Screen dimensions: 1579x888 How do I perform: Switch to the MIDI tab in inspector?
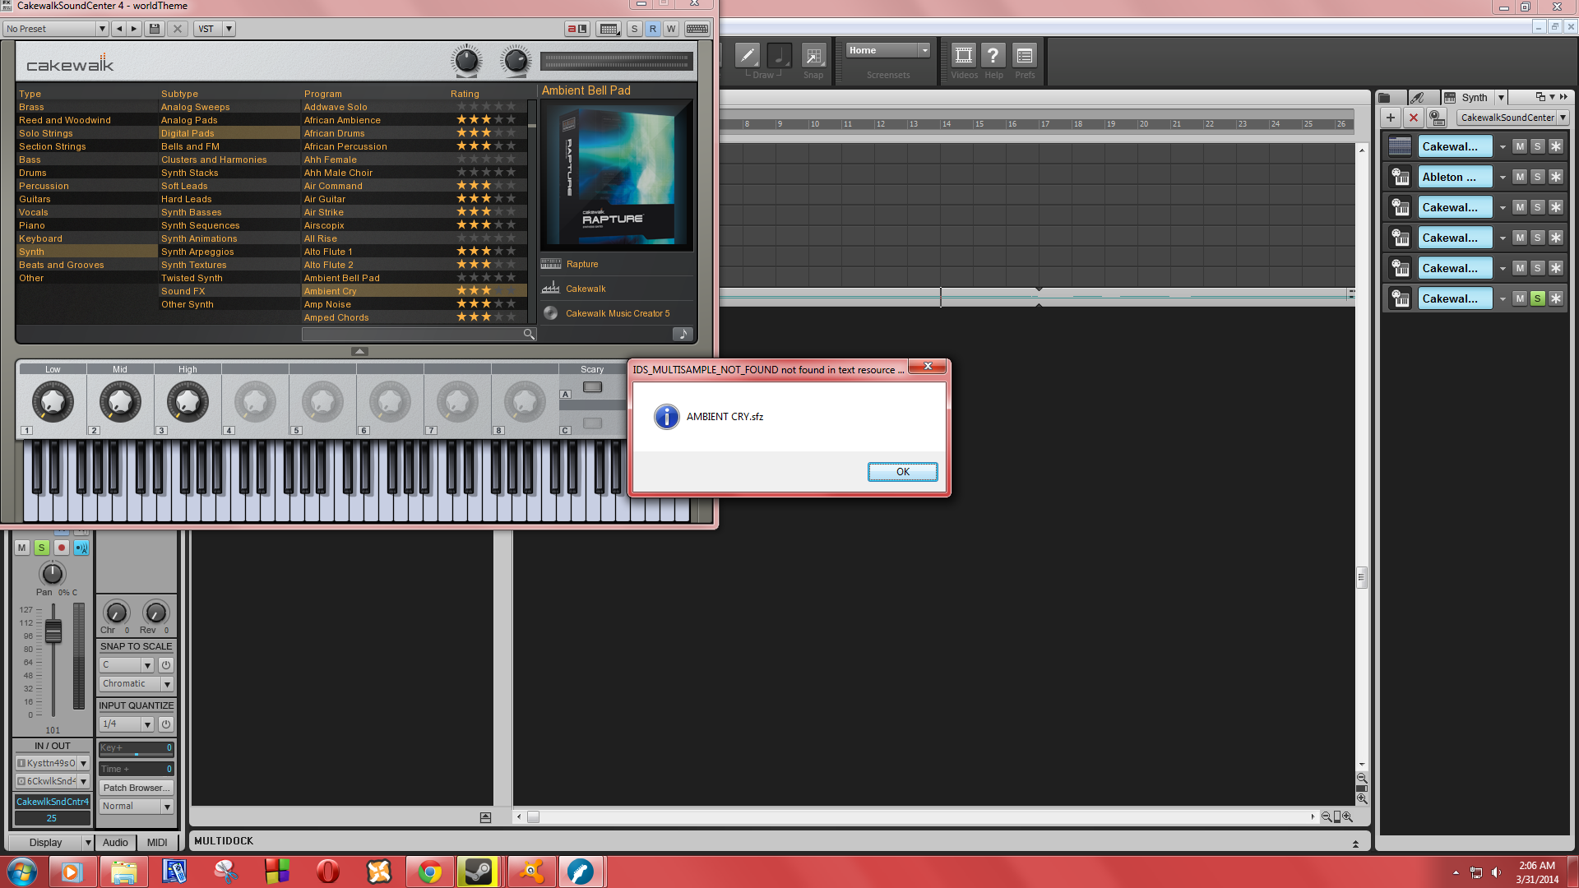[157, 842]
